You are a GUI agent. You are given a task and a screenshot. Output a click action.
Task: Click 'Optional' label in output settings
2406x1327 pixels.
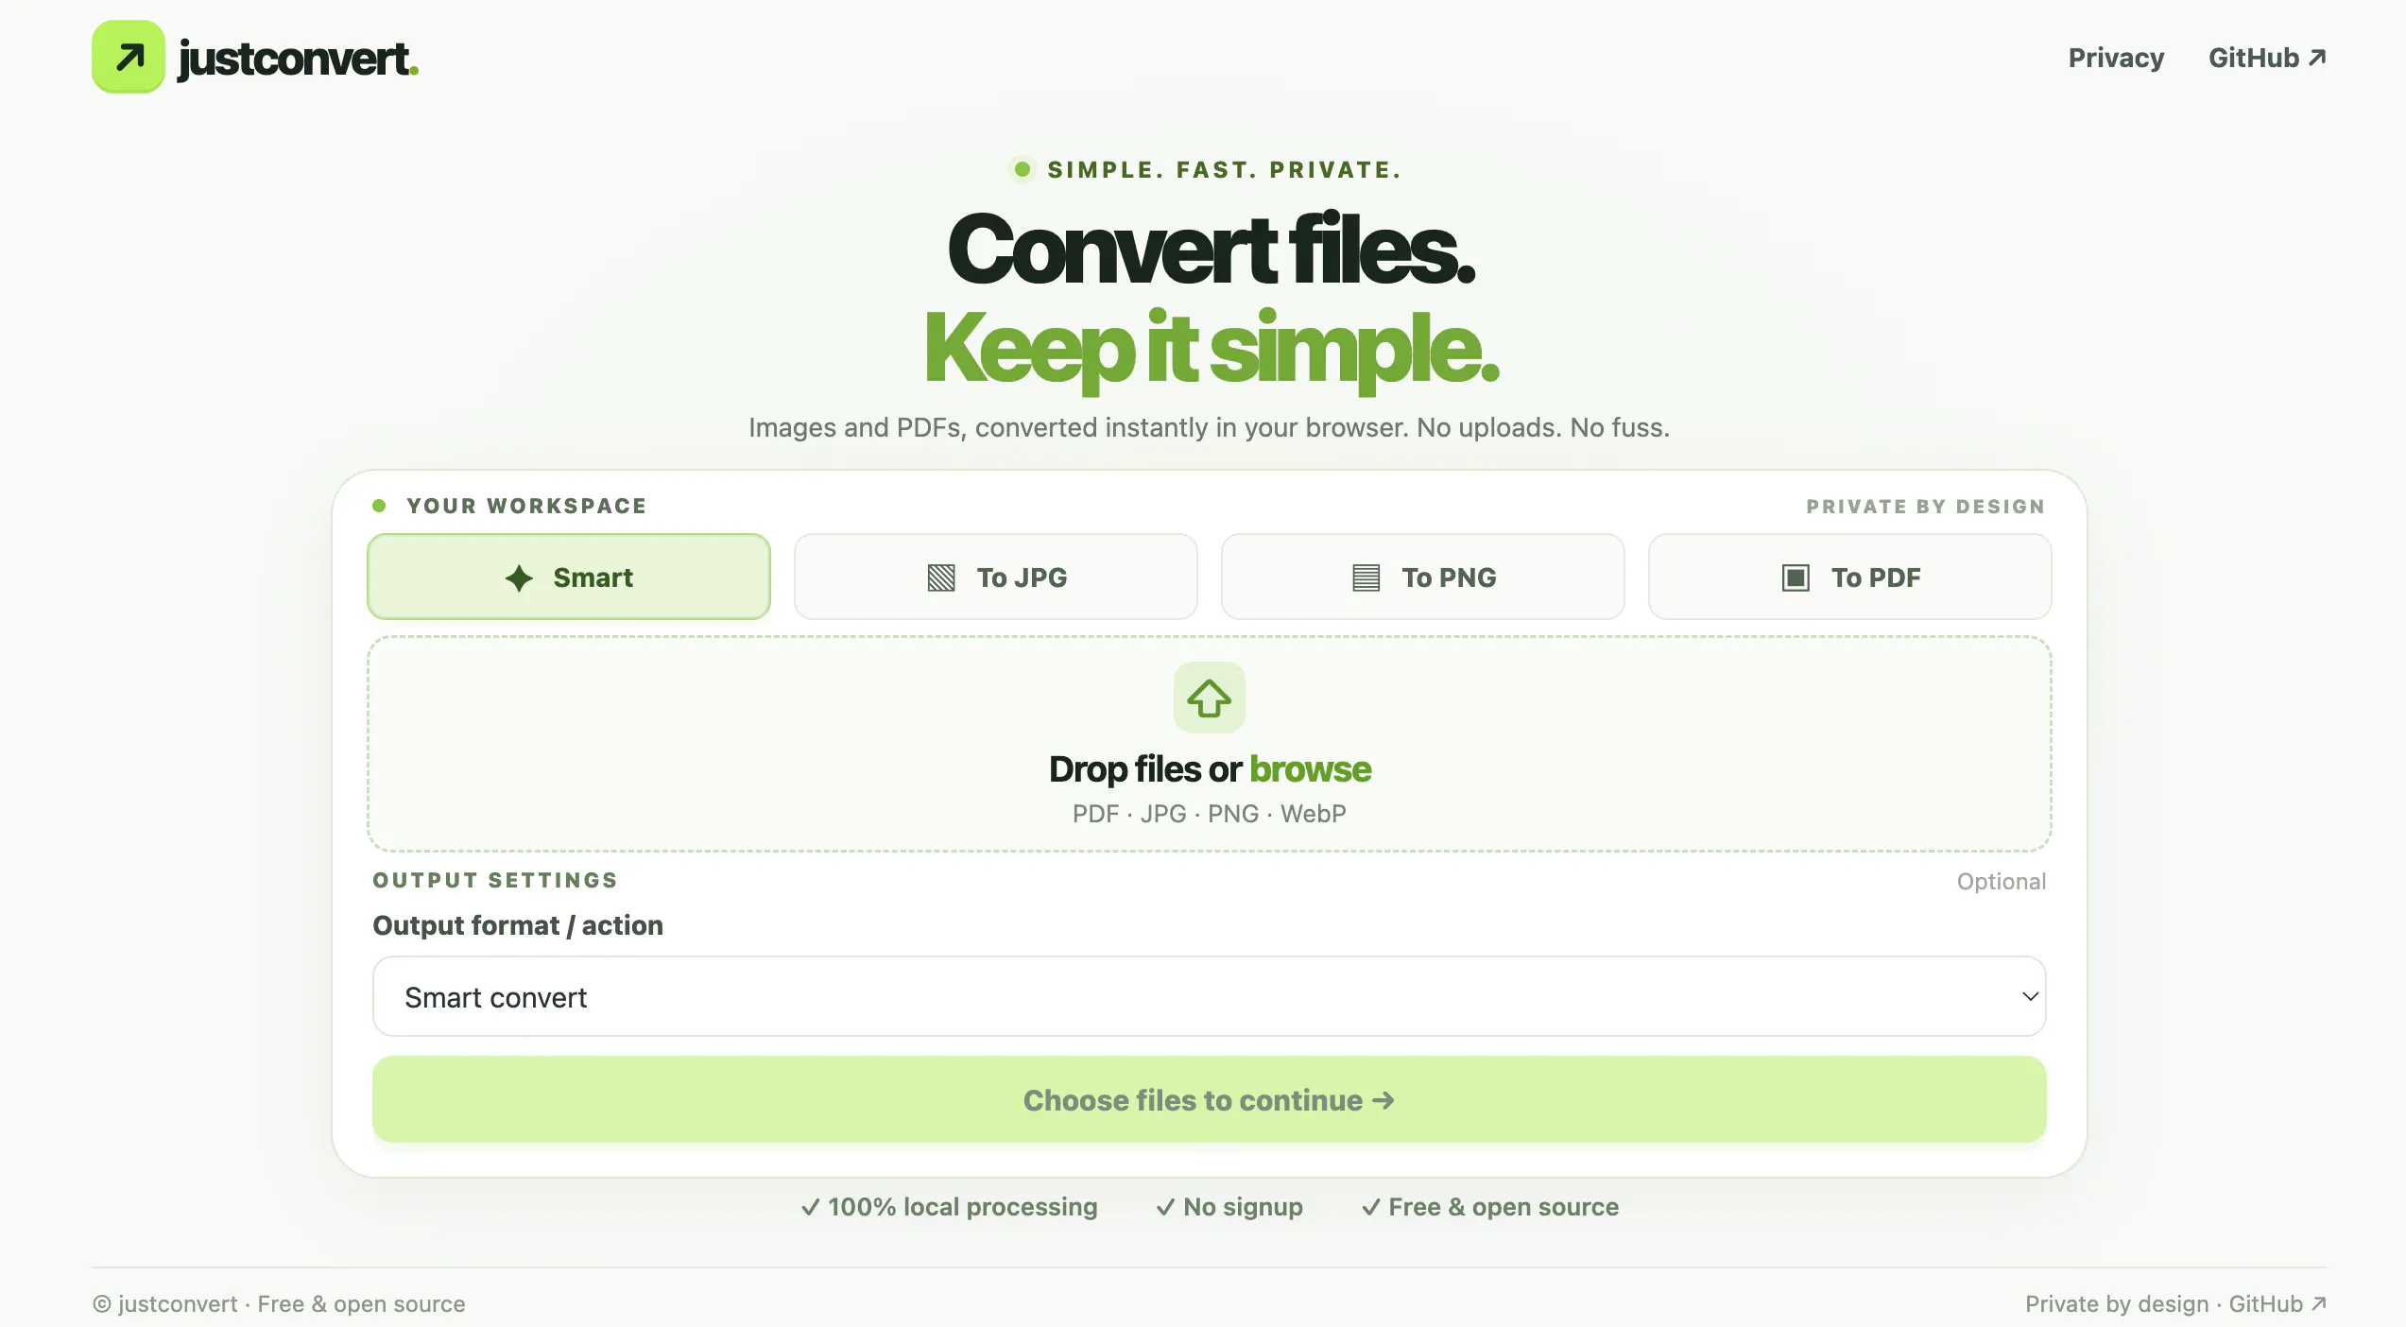[x=2002, y=881]
